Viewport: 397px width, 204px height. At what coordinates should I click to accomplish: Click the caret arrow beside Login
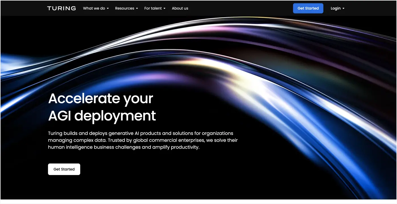pyautogui.click(x=343, y=8)
